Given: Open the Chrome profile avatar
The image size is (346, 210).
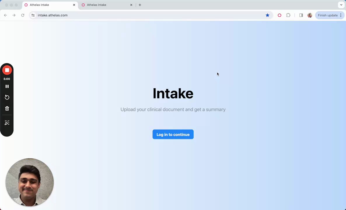Looking at the screenshot, I should click(x=310, y=15).
